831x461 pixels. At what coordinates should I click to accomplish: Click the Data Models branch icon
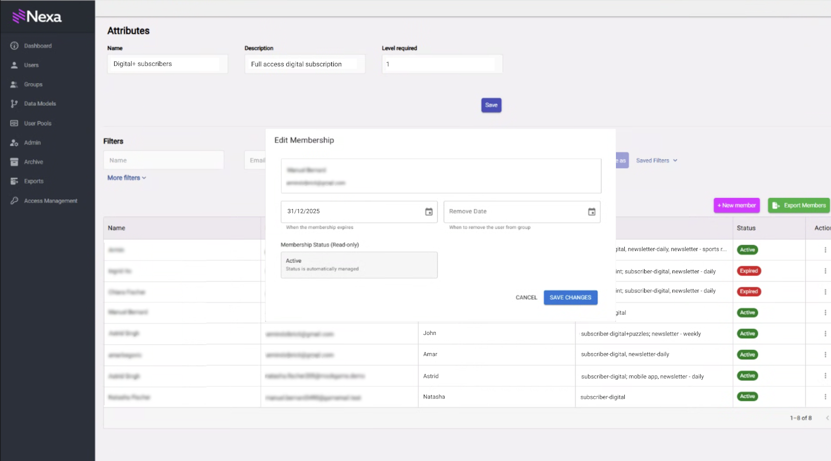point(15,104)
